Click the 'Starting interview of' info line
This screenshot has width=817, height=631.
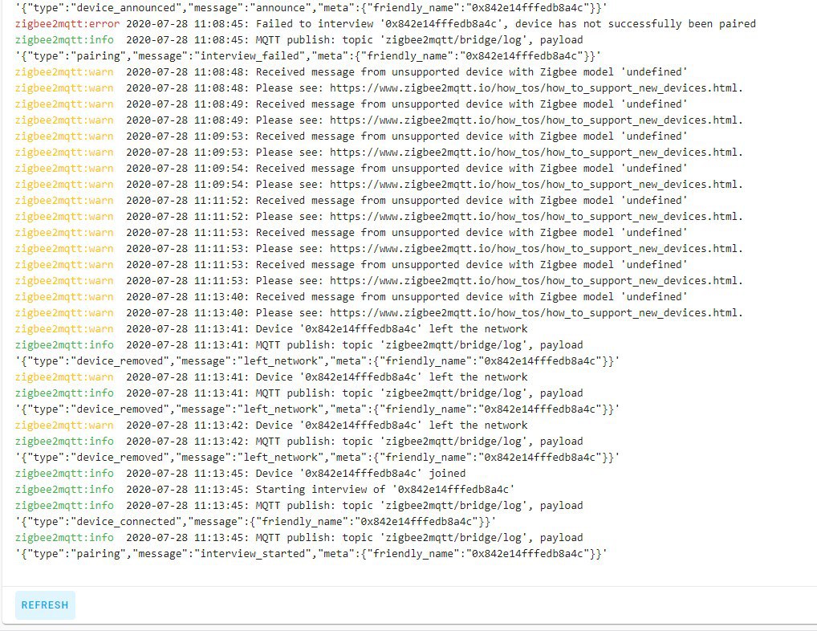[x=265, y=490]
